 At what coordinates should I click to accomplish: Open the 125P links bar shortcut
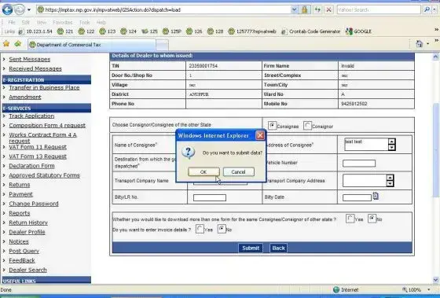click(x=172, y=31)
